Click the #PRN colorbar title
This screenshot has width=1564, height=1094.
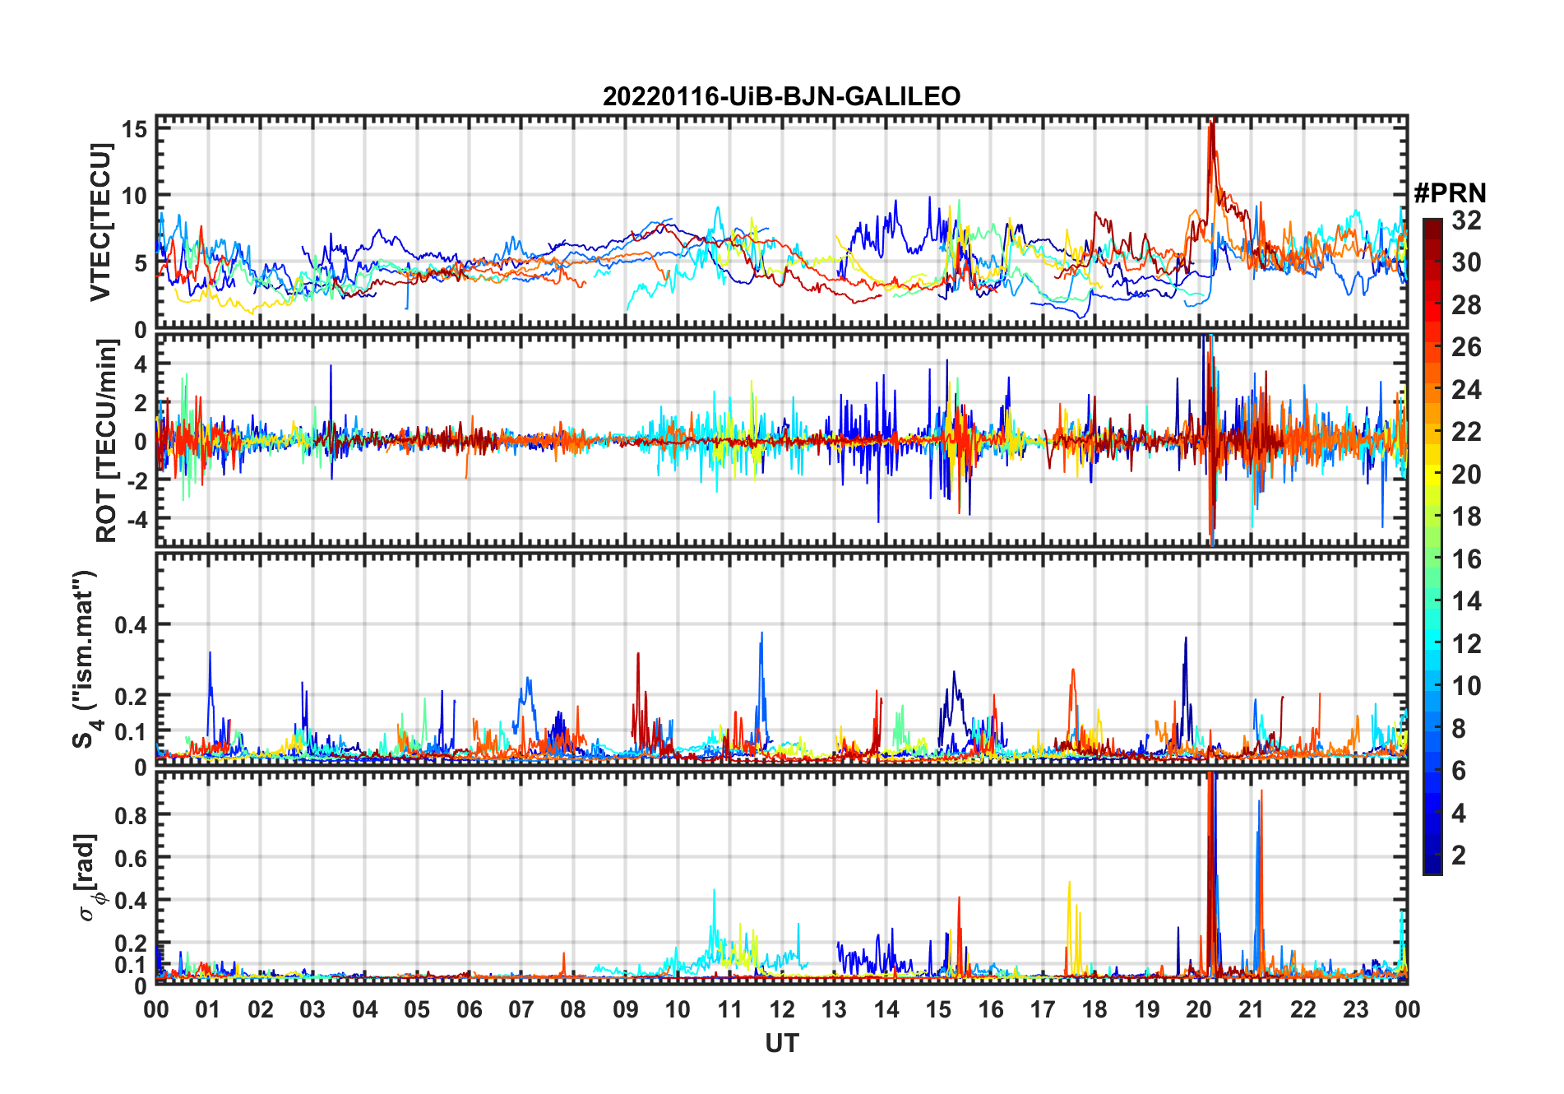point(1450,193)
